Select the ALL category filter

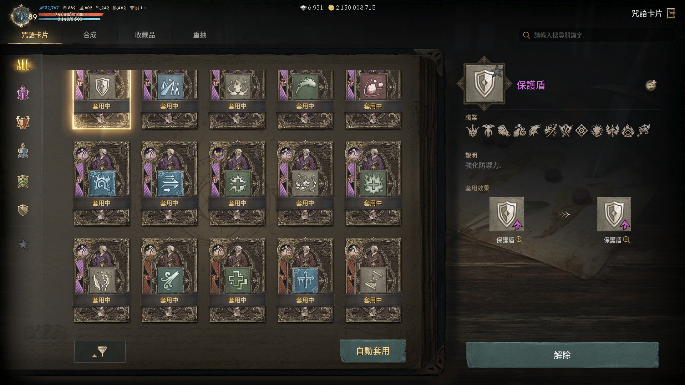click(23, 65)
